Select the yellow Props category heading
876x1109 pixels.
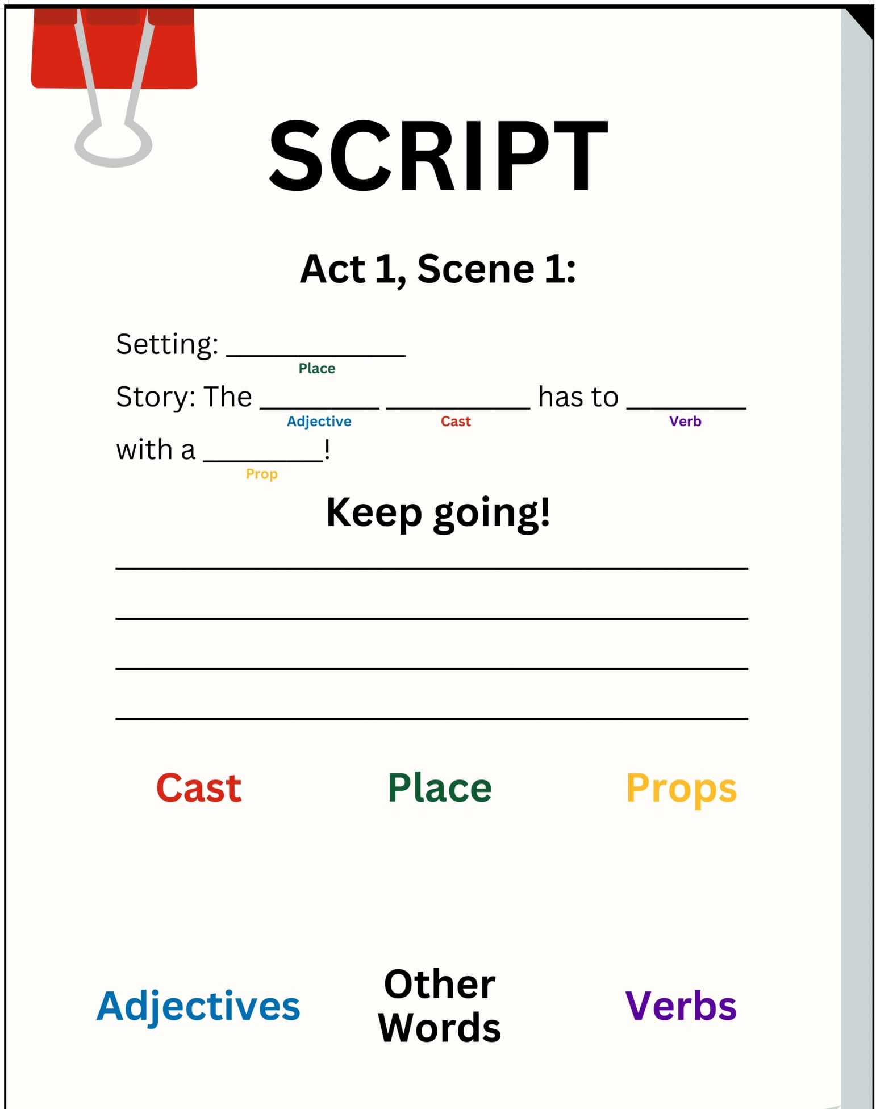pyautogui.click(x=681, y=790)
